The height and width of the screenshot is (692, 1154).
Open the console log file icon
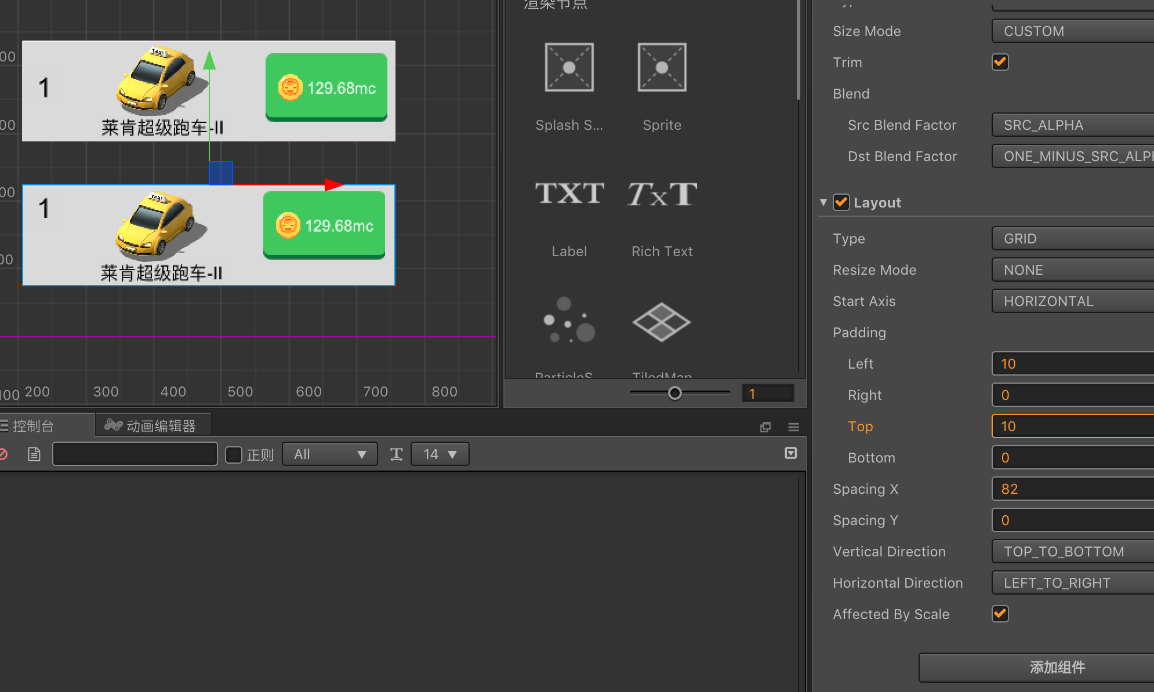pos(34,454)
